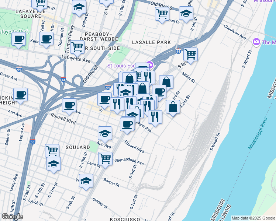This screenshot has height=221, width=276.
Task: Click the Salena St street label
Action: point(8,137)
